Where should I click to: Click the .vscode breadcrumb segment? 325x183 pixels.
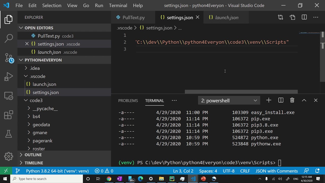pos(125,28)
